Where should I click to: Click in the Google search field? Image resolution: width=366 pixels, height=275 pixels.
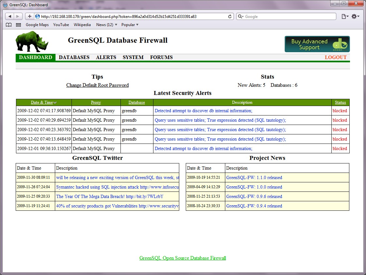coord(289,16)
